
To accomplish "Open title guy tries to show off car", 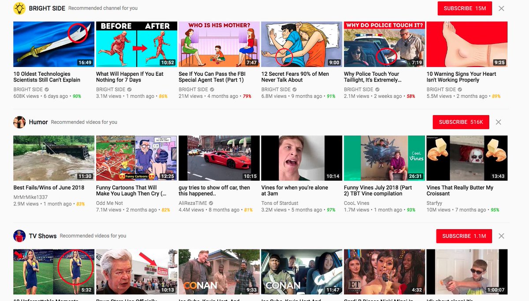I will tap(214, 191).
